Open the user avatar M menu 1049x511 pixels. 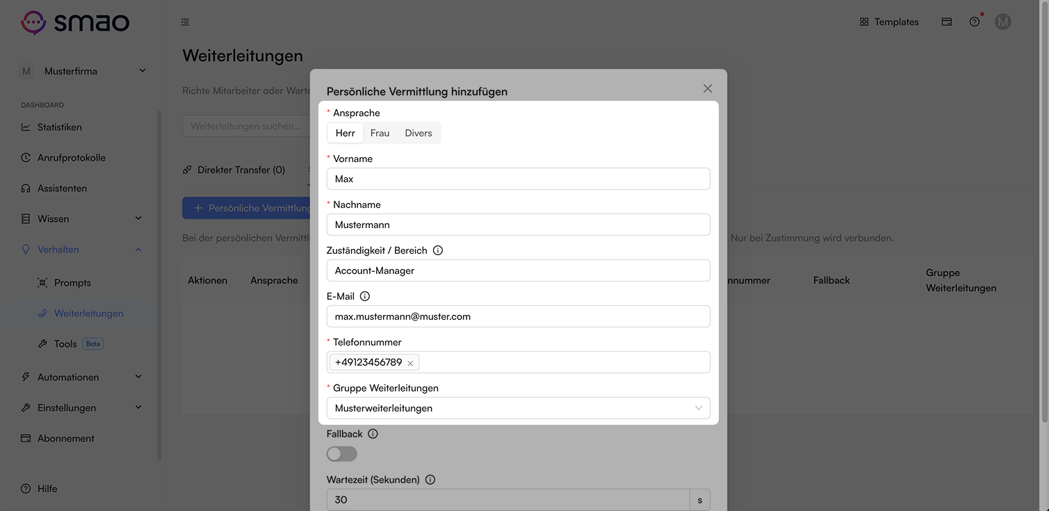click(x=1002, y=22)
